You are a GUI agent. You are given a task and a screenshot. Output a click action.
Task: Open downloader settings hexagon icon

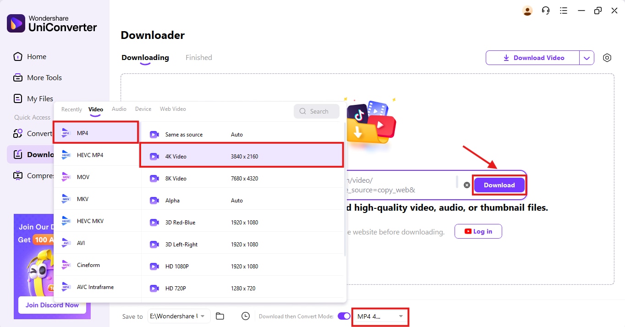pos(607,58)
